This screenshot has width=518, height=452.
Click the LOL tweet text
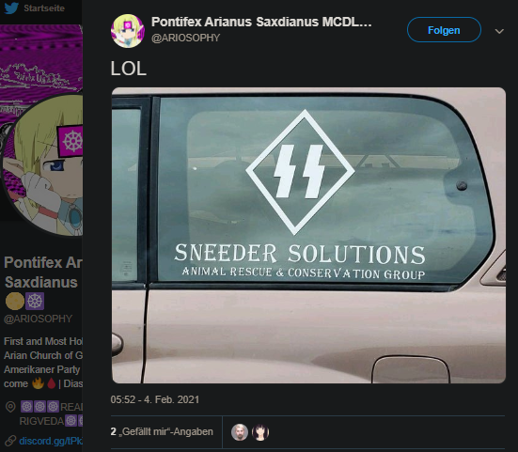tap(129, 69)
